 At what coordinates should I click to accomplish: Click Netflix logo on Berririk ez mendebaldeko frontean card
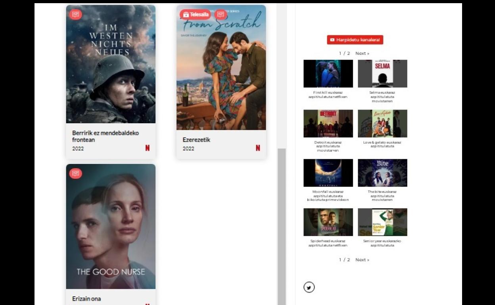(148, 148)
